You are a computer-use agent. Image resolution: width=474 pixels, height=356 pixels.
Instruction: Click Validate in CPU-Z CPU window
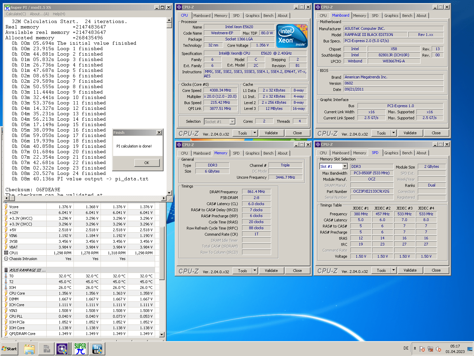point(271,133)
